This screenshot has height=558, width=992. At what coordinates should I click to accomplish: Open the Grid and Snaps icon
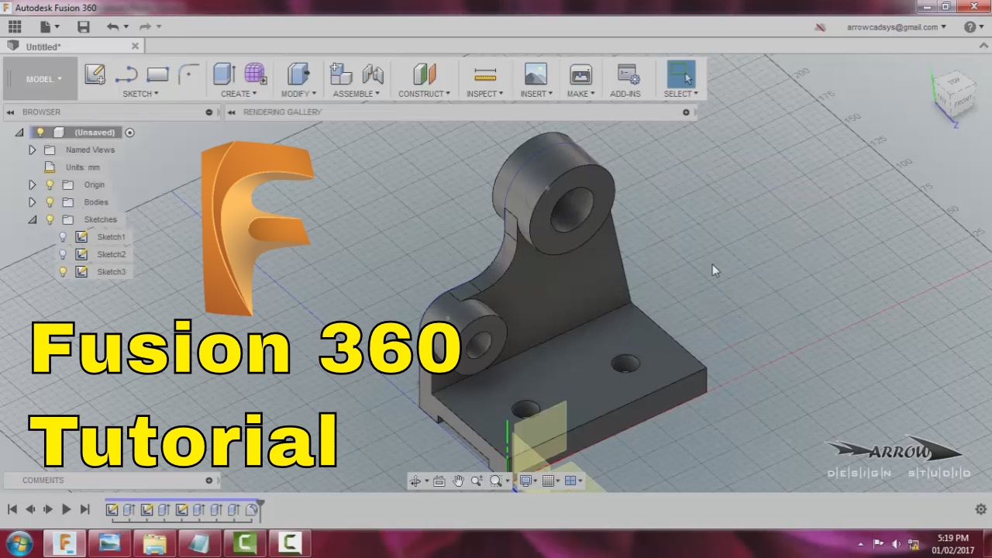(548, 481)
